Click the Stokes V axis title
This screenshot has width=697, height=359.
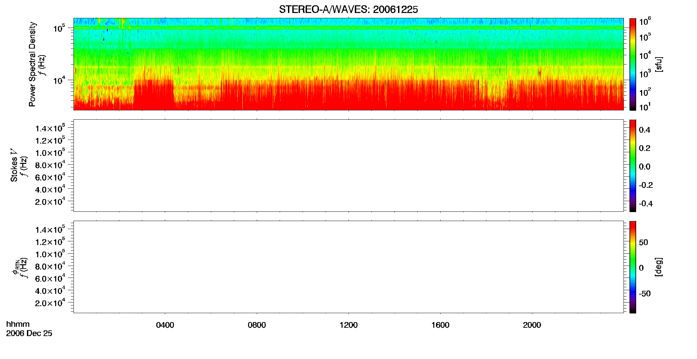pos(14,165)
